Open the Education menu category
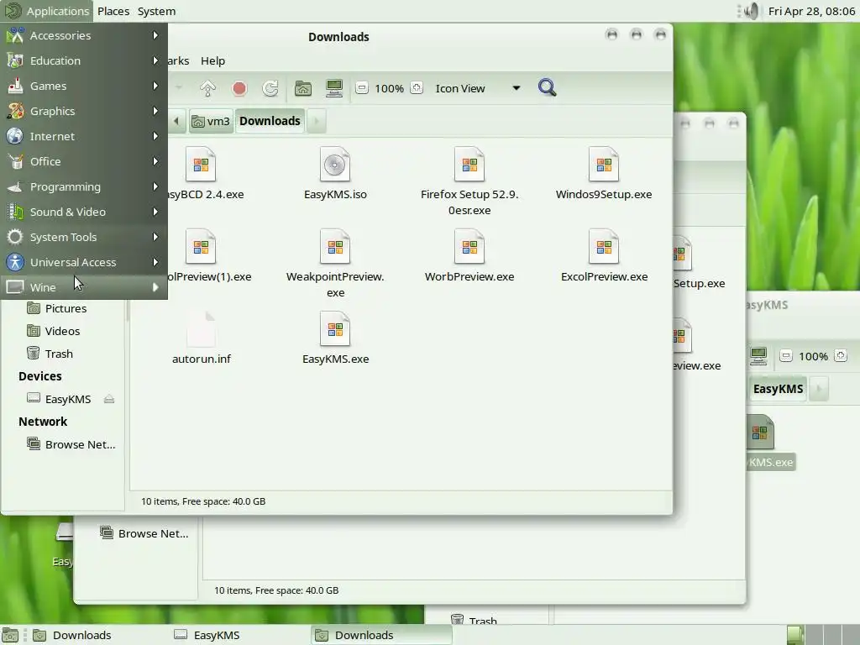The width and height of the screenshot is (860, 645). coord(83,60)
